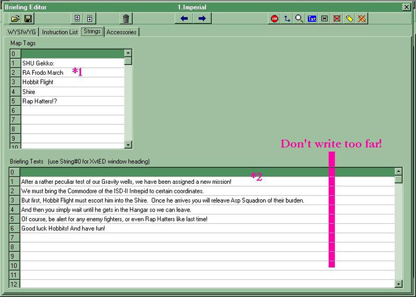Viewport: 416px width, 297px height.
Task: Go to next briefing with right blue arrow
Action: pyautogui.click(x=202, y=18)
